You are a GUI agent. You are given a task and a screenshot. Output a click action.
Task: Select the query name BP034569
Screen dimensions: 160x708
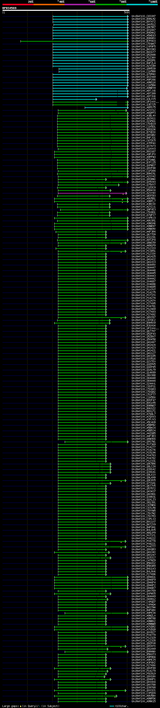(9, 8)
